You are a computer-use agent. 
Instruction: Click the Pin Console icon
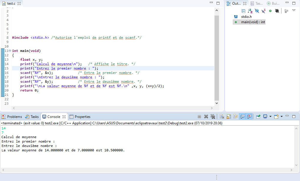(x=258, y=116)
